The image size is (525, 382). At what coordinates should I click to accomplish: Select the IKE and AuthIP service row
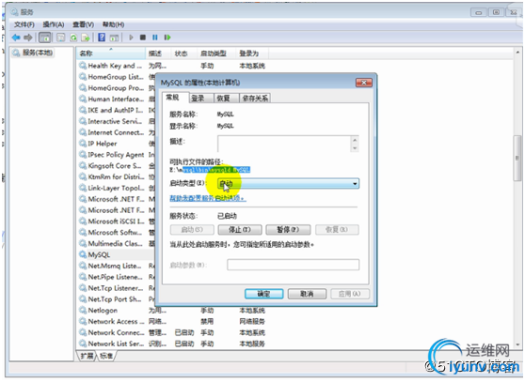[x=116, y=110]
